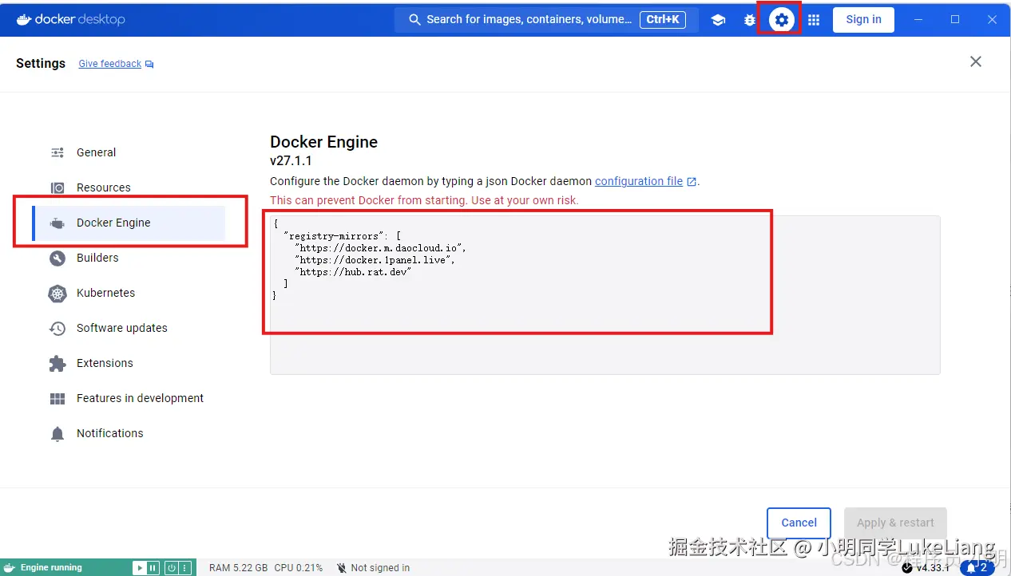Screen dimensions: 1011x576
Task: Click inside the daemon JSON editor
Action: tap(605, 294)
